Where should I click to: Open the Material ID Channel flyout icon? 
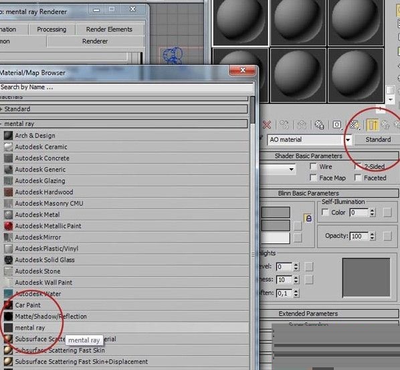pyautogui.click(x=337, y=125)
